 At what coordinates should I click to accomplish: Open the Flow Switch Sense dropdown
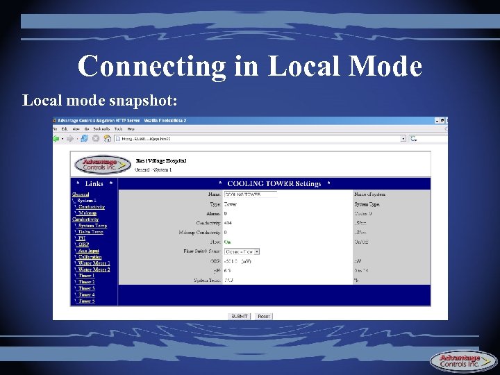pyautogui.click(x=242, y=251)
